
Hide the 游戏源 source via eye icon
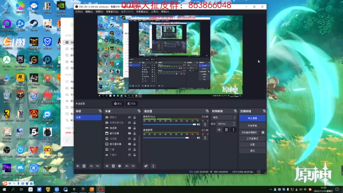[129, 128]
